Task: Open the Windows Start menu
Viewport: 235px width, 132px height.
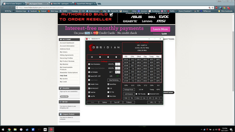Action: 3,129
